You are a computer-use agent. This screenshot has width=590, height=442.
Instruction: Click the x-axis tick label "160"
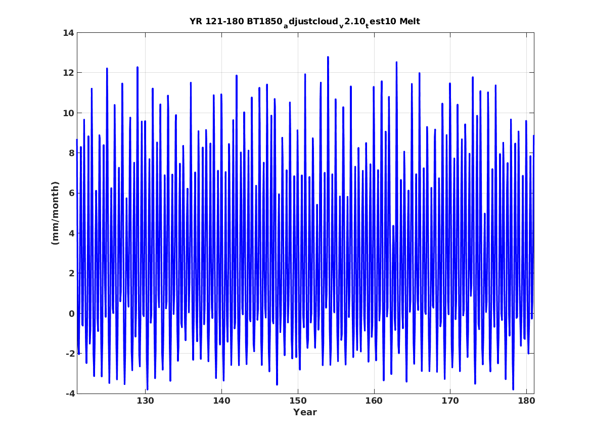coord(374,401)
